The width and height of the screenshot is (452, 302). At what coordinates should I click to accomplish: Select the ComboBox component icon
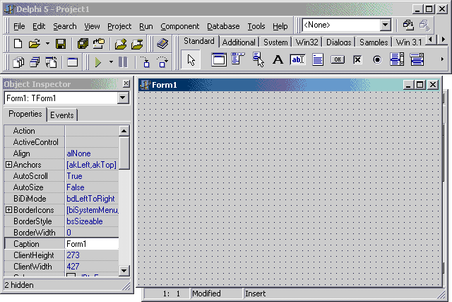(417, 59)
